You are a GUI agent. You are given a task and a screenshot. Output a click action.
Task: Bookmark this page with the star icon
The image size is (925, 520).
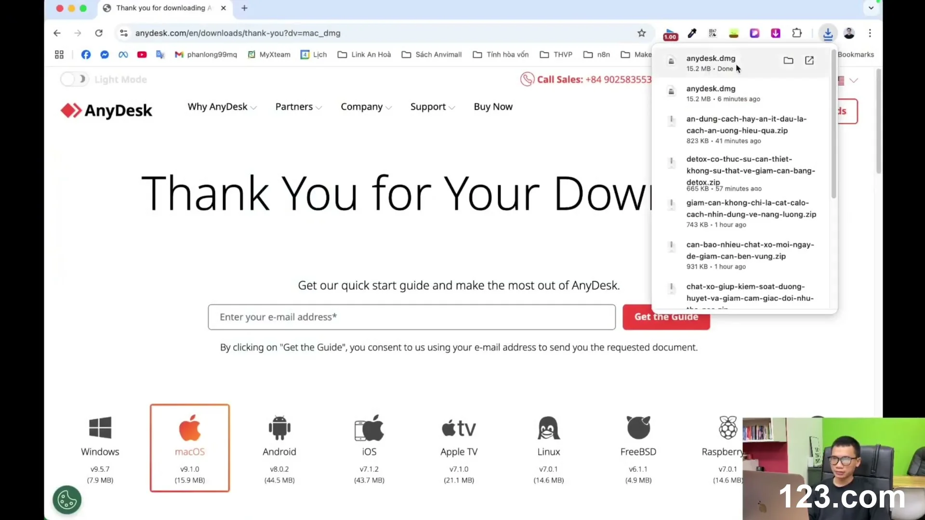coord(641,33)
